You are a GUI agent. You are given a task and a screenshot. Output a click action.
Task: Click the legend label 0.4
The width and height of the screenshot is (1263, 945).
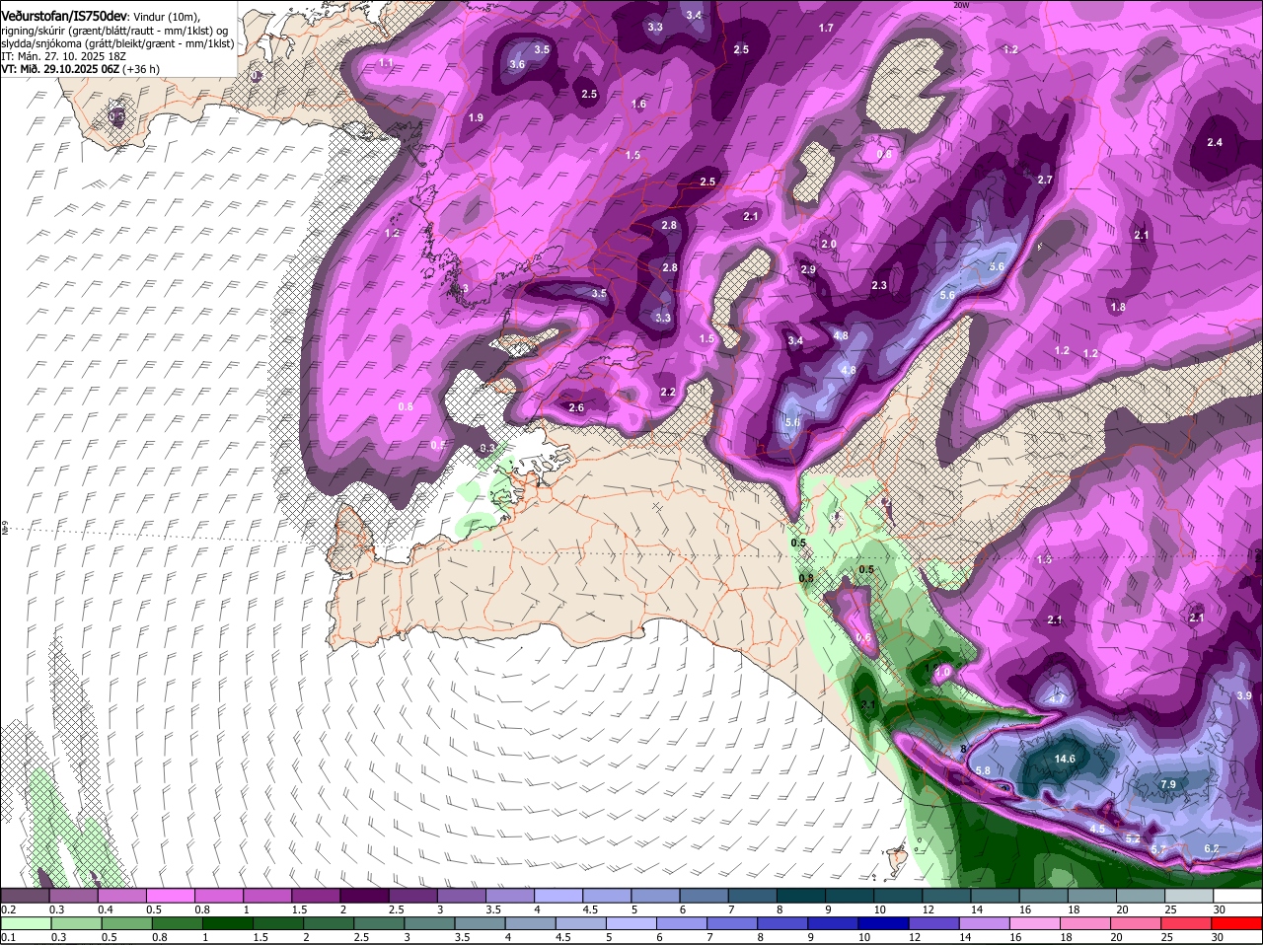coord(106,909)
